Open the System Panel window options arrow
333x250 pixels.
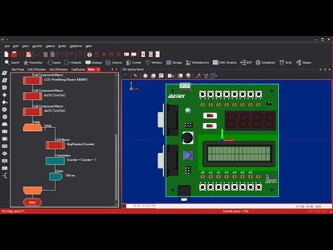(x=321, y=69)
